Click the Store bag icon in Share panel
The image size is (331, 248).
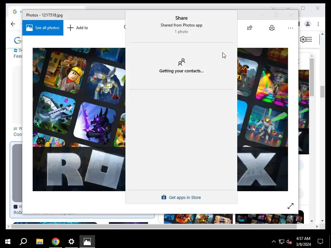(164, 197)
